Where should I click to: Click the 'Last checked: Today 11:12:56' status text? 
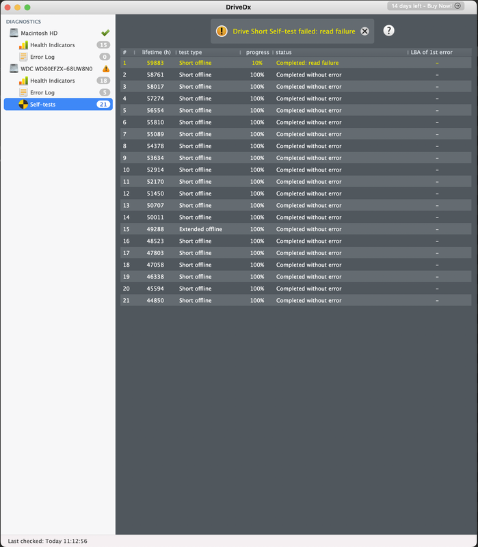[x=47, y=541]
